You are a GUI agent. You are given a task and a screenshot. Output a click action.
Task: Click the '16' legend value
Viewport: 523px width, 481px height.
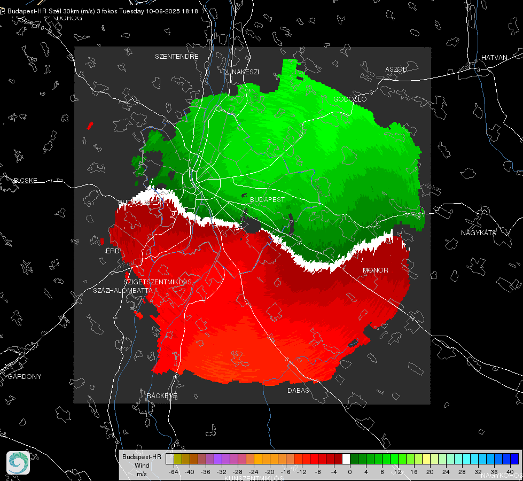point(414,472)
